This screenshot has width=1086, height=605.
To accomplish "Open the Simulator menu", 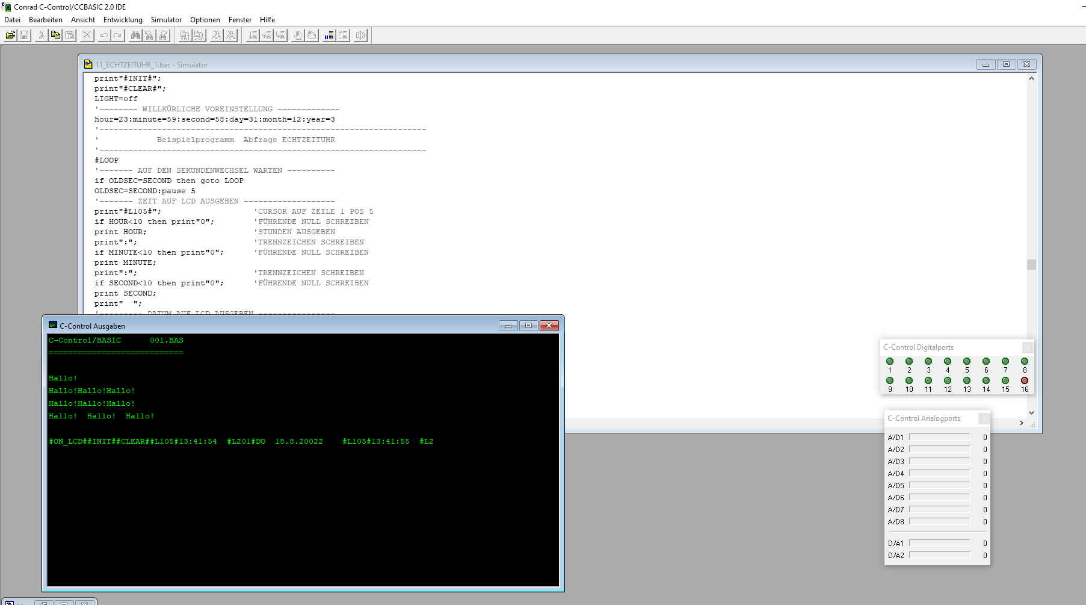I will pyautogui.click(x=166, y=20).
